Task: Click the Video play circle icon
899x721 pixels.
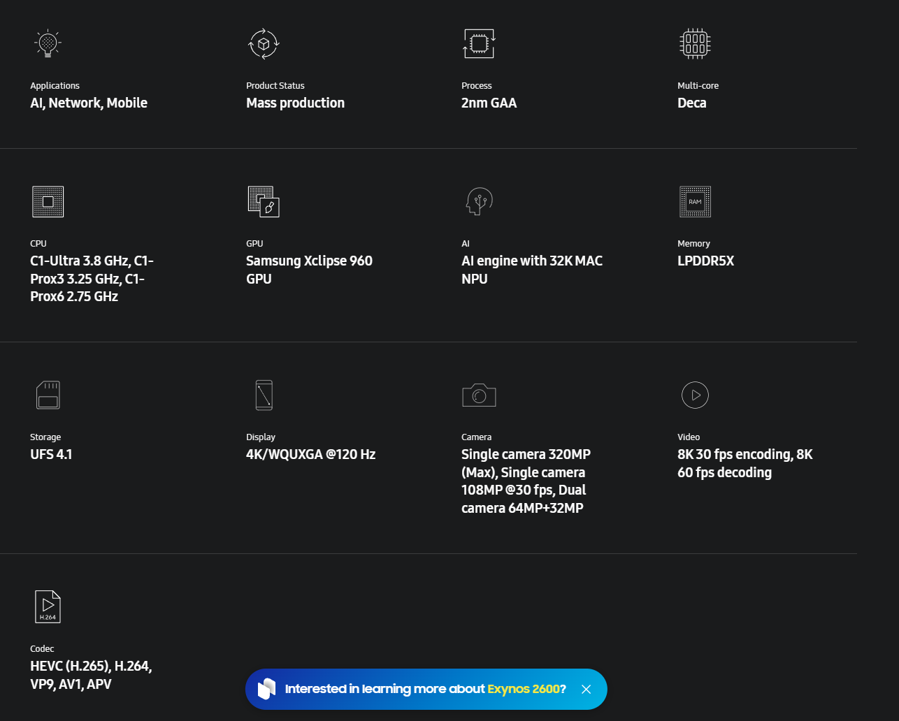Action: tap(695, 395)
